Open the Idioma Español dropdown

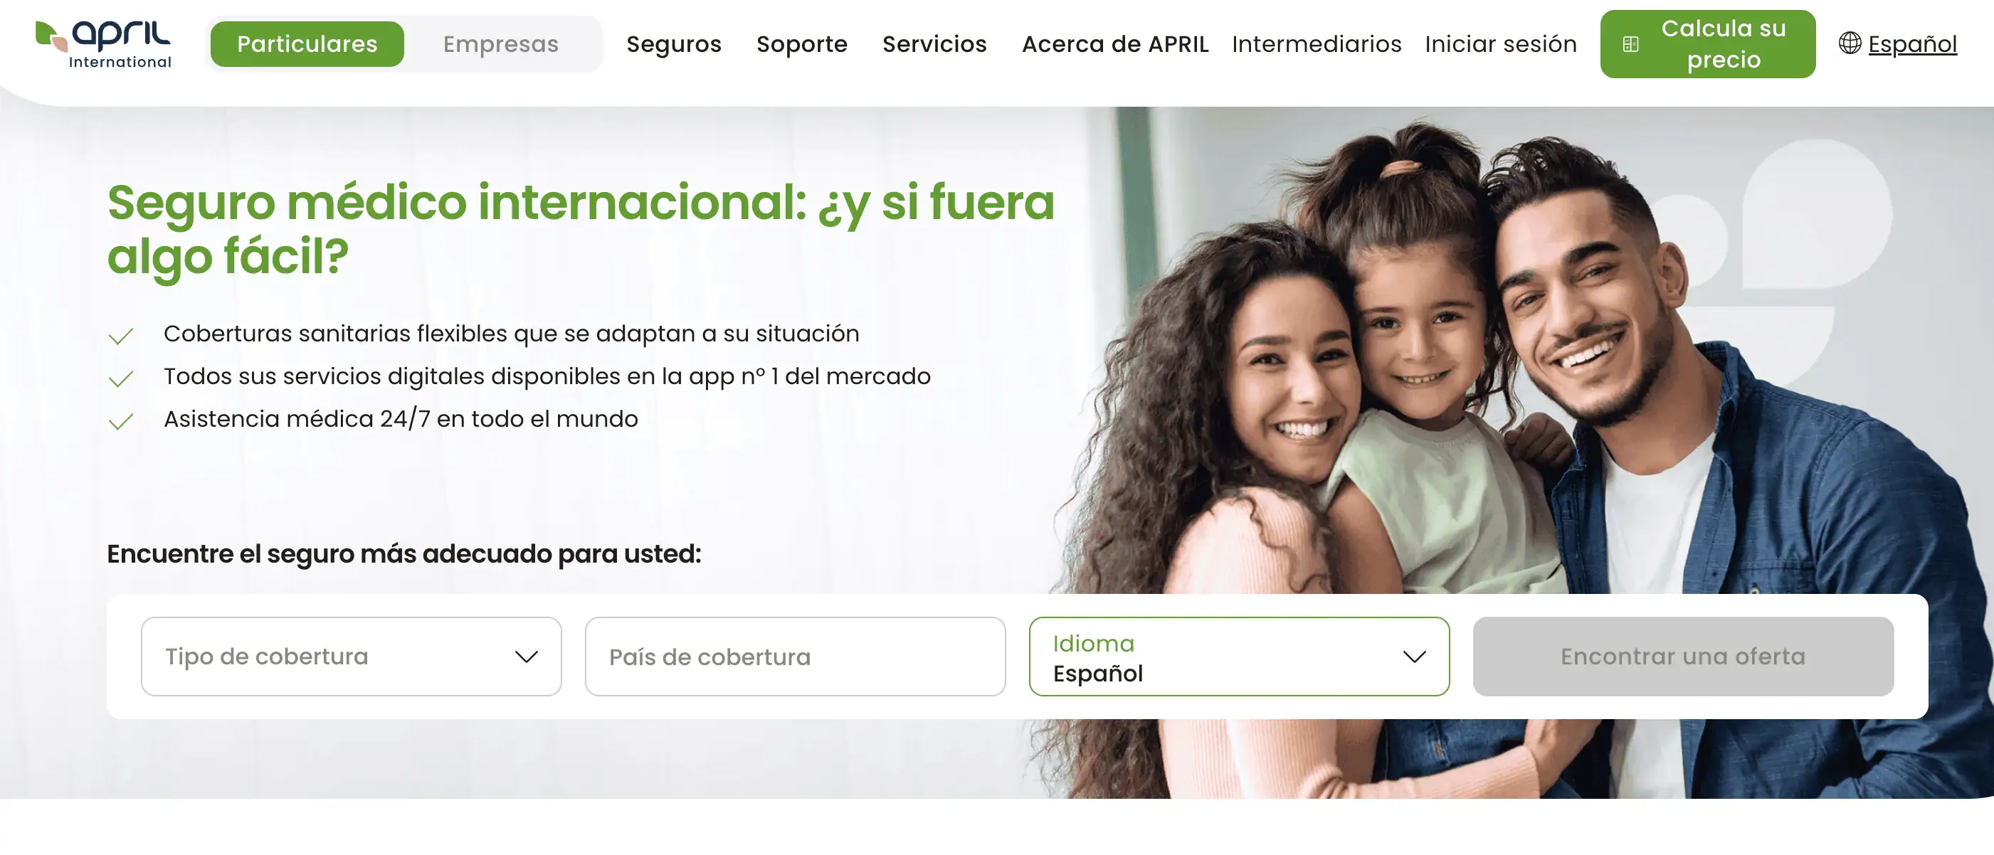(1239, 657)
